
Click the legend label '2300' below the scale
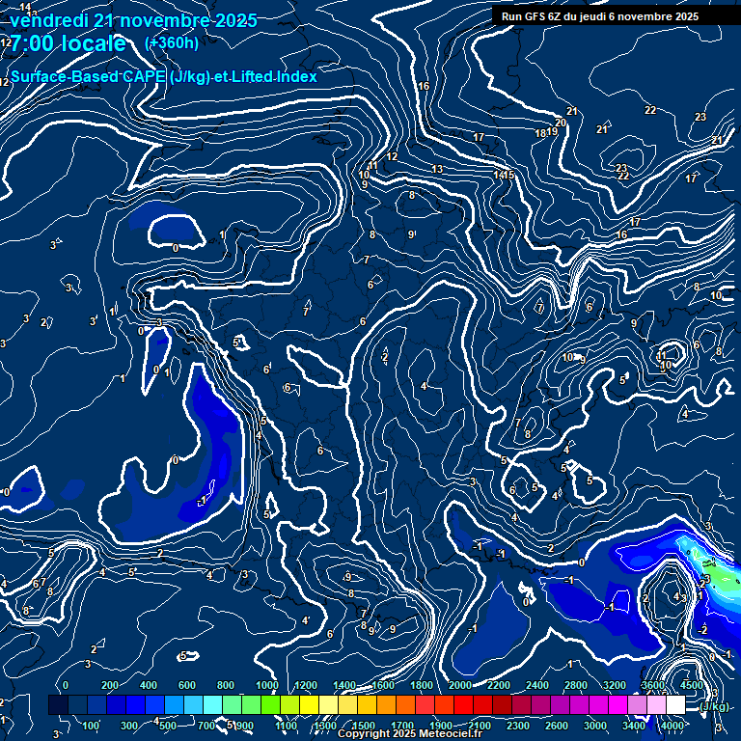(518, 726)
